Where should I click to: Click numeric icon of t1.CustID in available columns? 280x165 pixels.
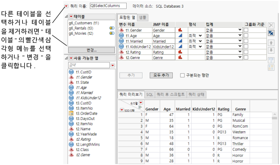click(x=71, y=72)
